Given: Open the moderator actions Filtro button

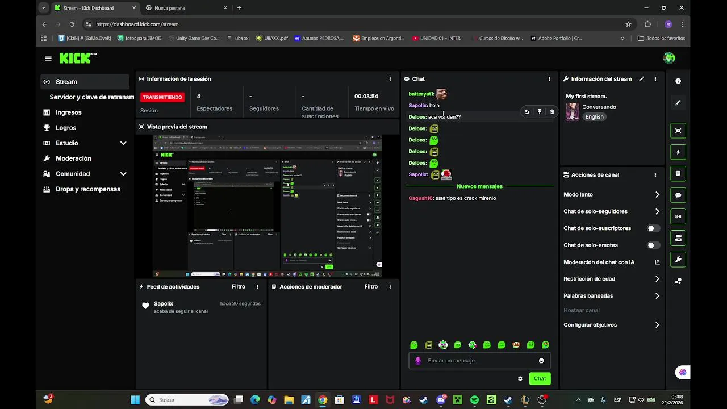Looking at the screenshot, I should tap(371, 287).
